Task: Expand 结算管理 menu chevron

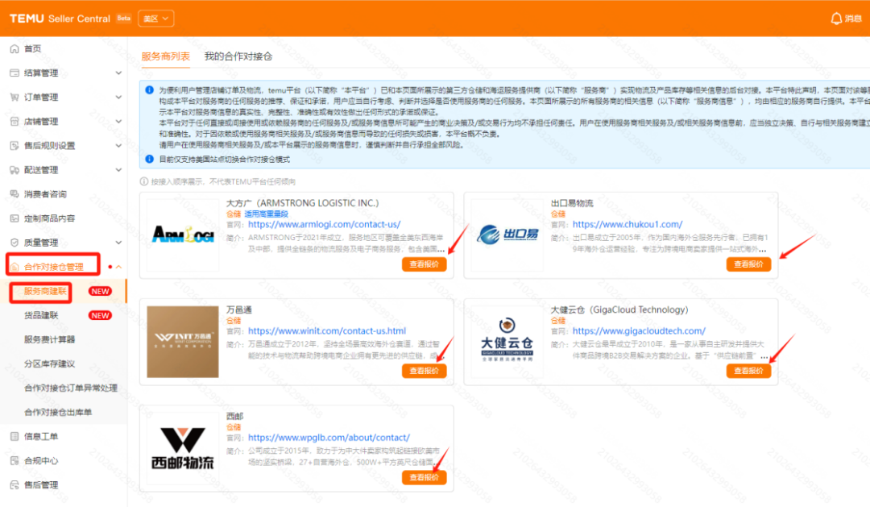Action: [x=118, y=73]
